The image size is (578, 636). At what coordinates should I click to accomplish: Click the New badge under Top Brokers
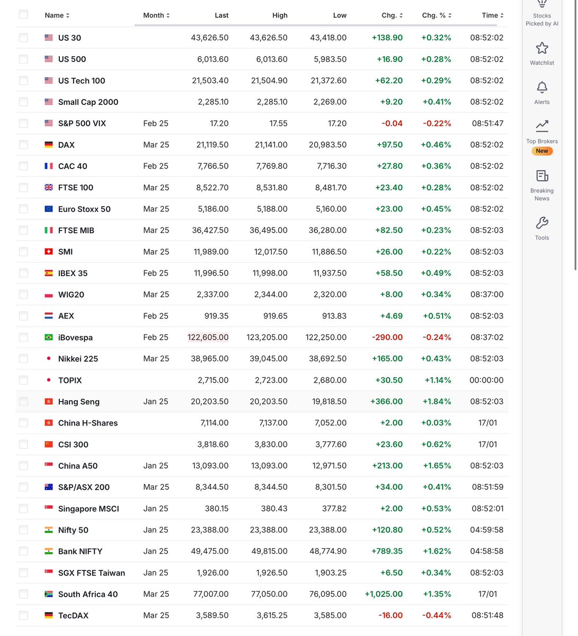click(542, 151)
